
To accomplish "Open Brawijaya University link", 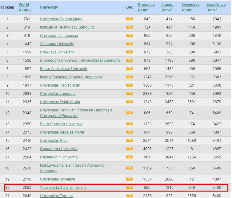I will [57, 52].
